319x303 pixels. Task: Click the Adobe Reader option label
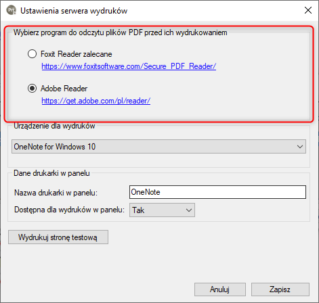[x=64, y=89]
